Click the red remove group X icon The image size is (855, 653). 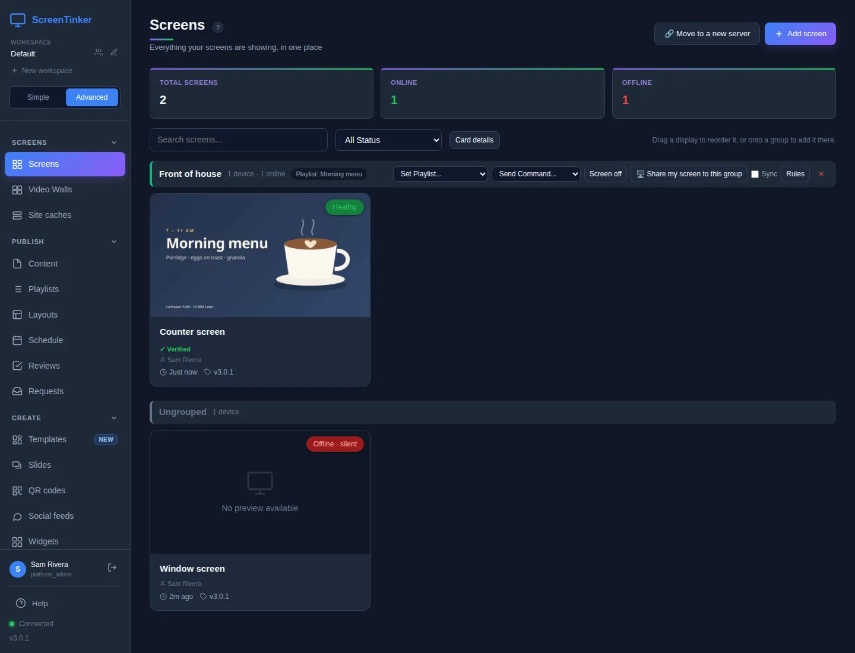pos(821,174)
